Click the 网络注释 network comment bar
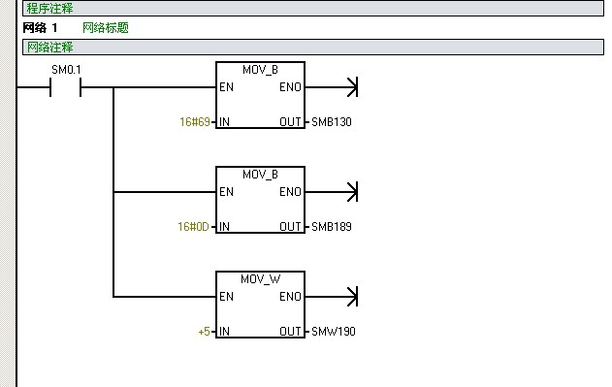612x387 pixels. click(x=313, y=48)
